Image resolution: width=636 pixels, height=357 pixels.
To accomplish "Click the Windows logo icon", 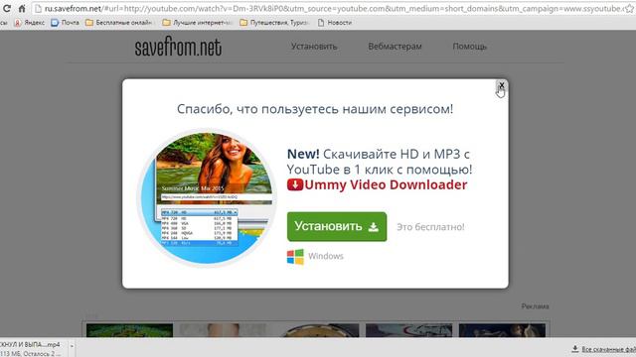I will click(295, 256).
